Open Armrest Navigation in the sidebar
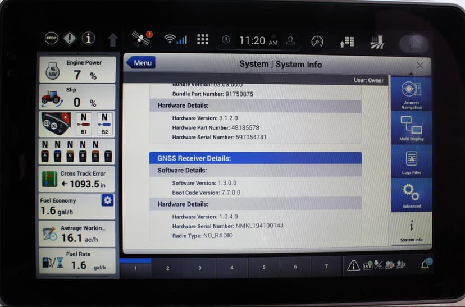 (411, 94)
